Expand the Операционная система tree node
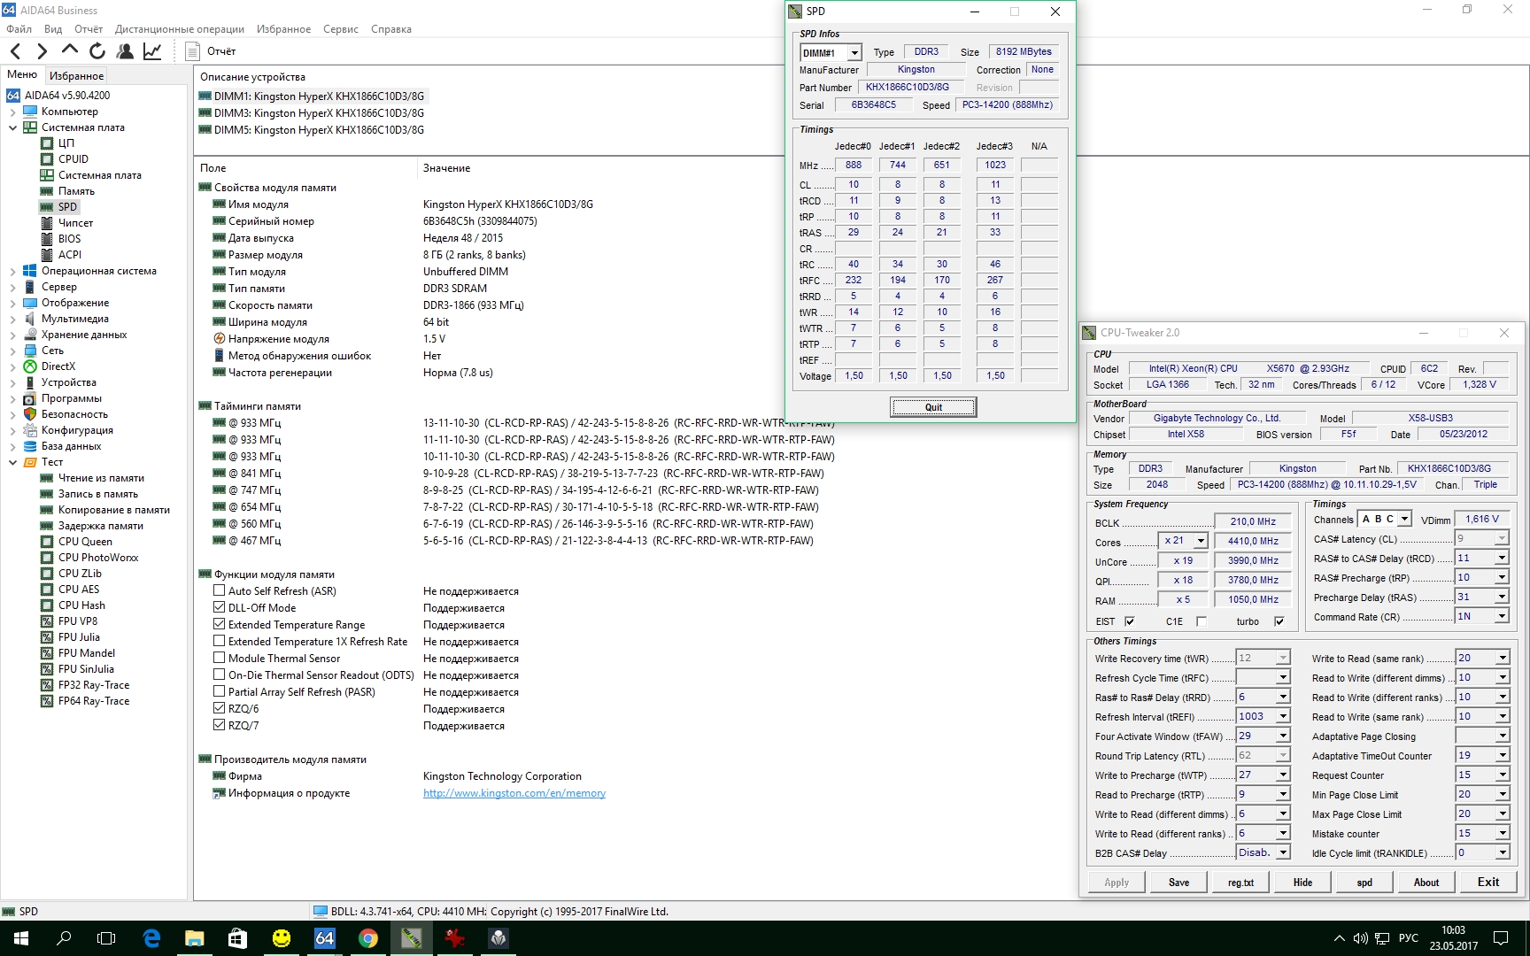The height and width of the screenshot is (956, 1530). 12,271
